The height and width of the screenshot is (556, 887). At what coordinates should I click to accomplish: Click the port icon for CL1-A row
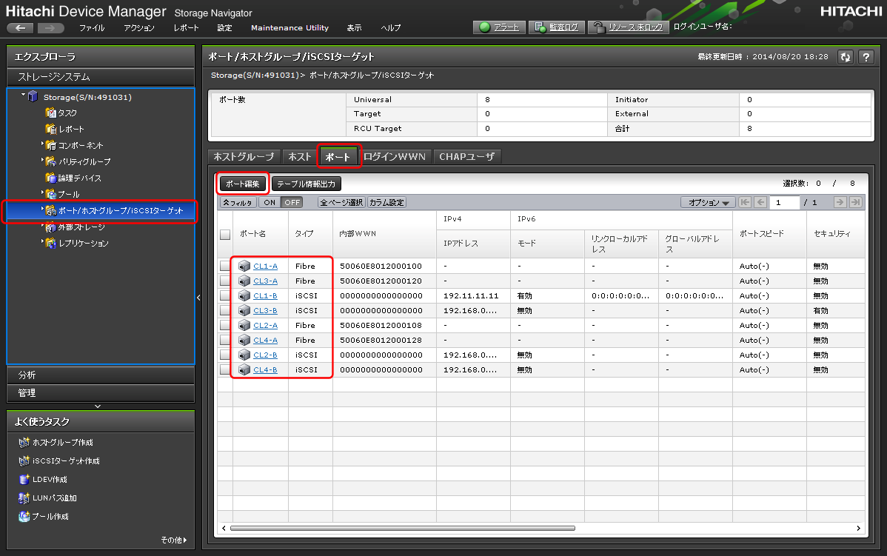[244, 266]
